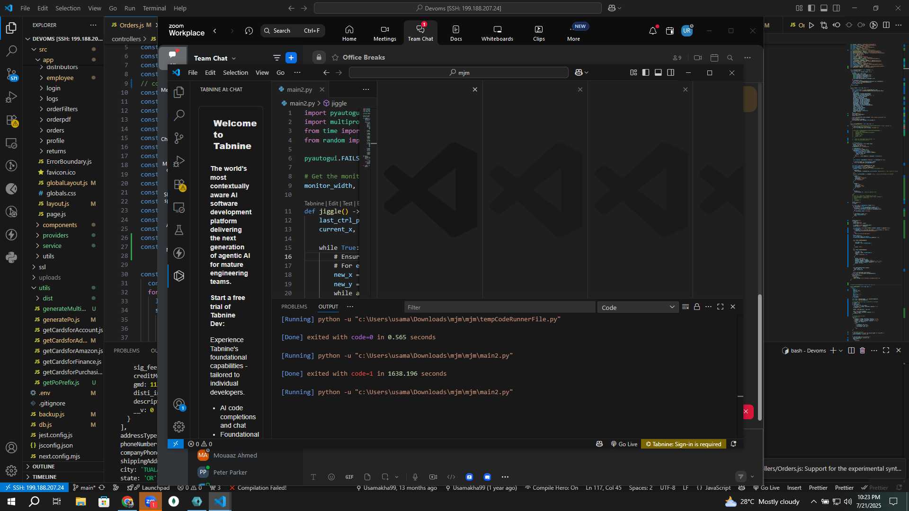Toggle primary sidebar in mjm window
This screenshot has height=511, width=909.
pyautogui.click(x=646, y=72)
